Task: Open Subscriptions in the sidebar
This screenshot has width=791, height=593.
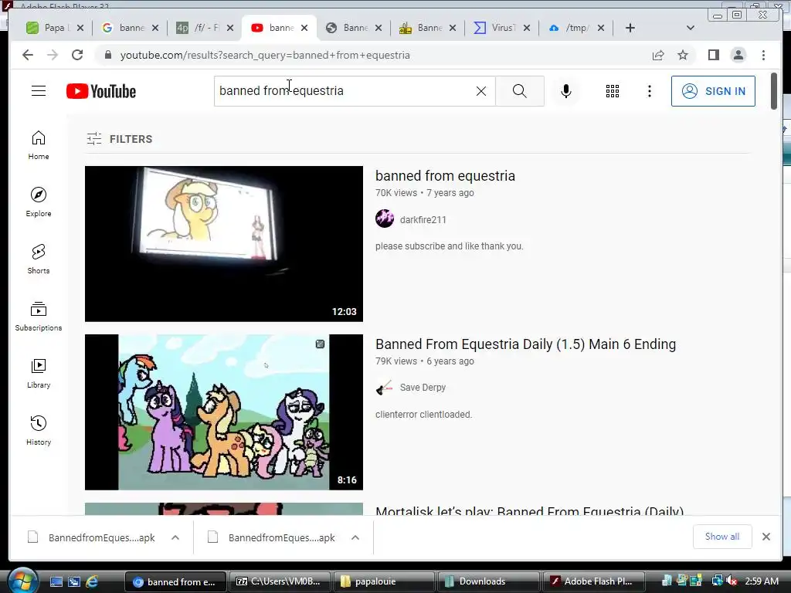Action: click(x=39, y=316)
